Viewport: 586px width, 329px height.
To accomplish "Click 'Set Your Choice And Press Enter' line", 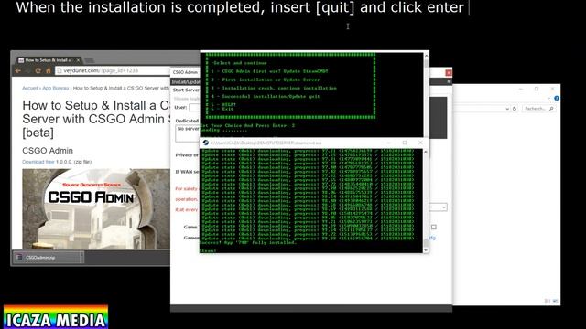I will coord(247,126).
